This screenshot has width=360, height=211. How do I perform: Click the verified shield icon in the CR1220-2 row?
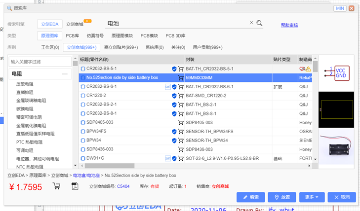174,96
